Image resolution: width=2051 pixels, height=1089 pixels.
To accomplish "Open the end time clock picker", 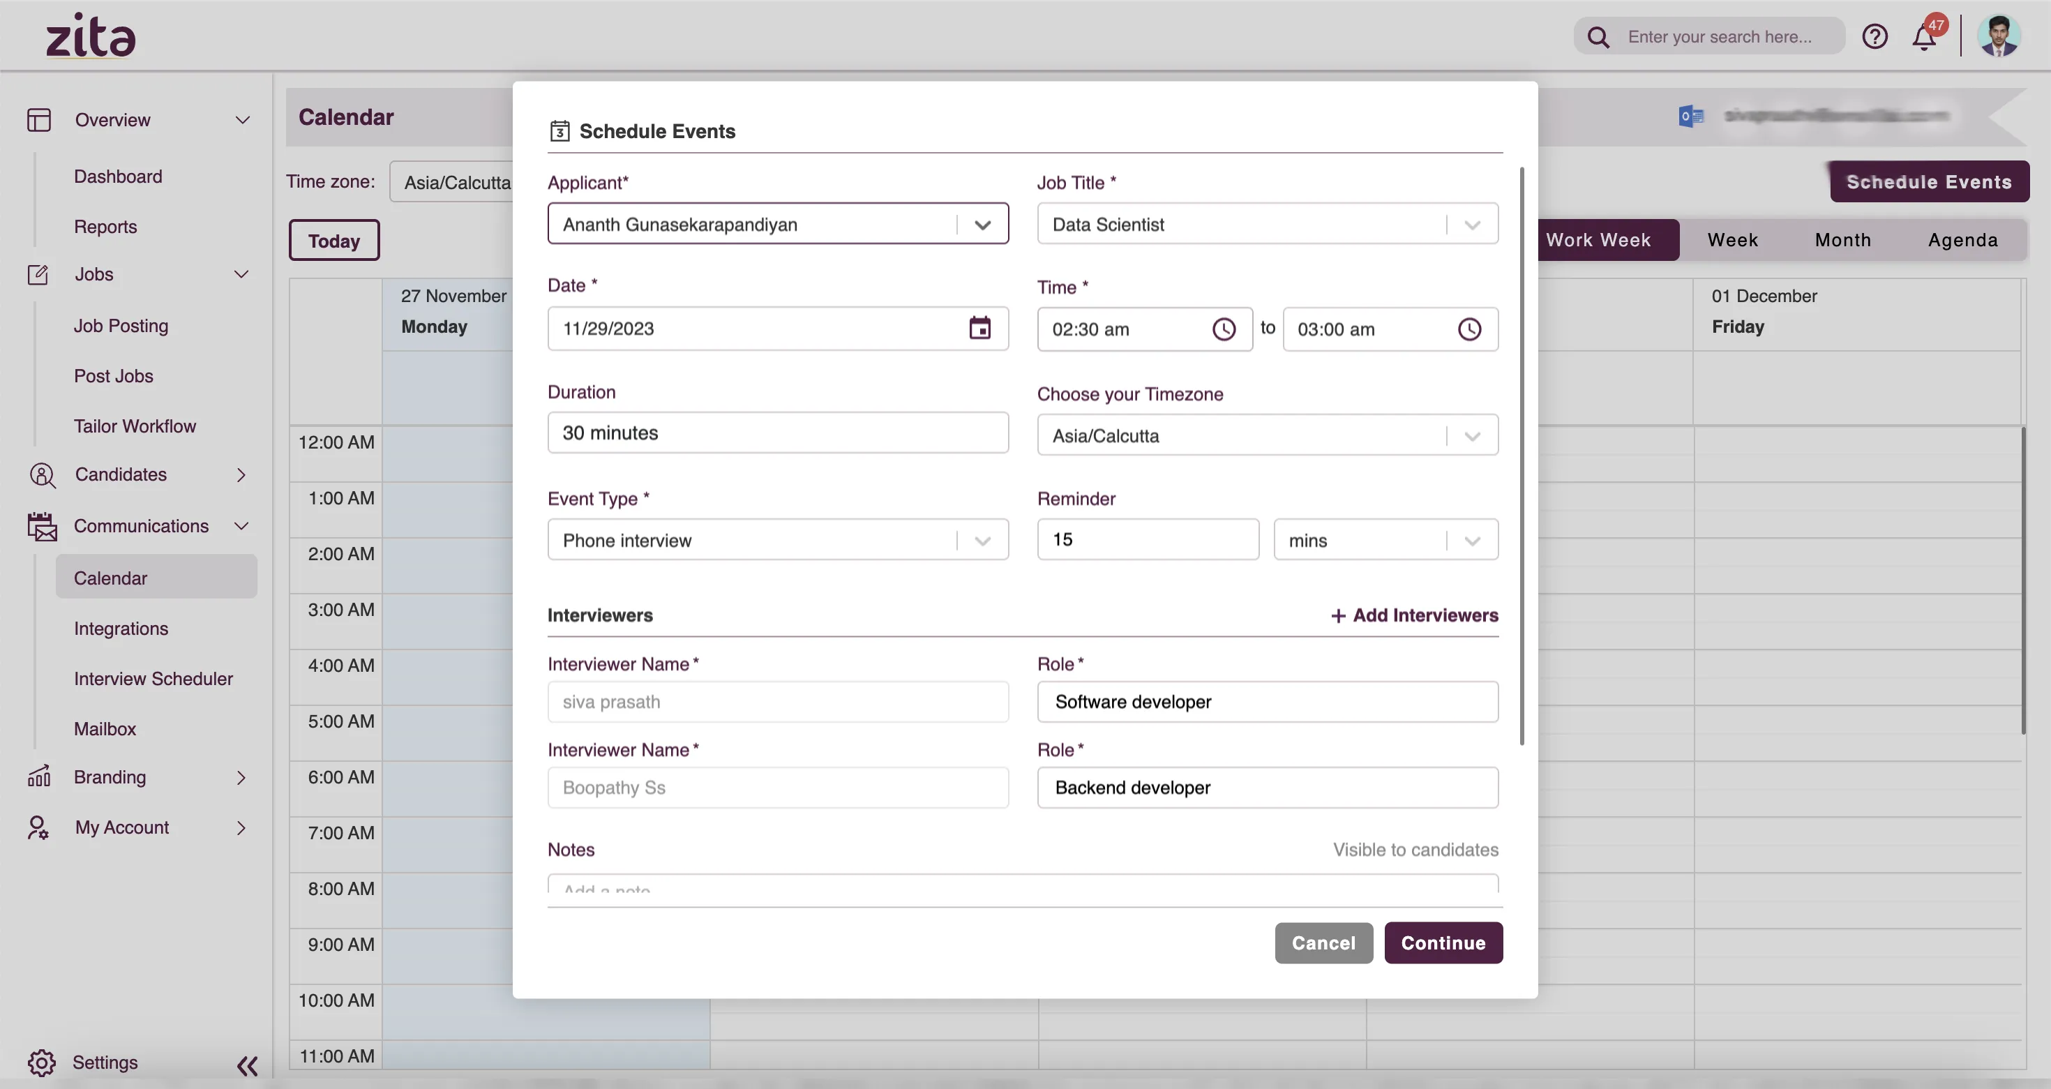I will click(x=1469, y=329).
